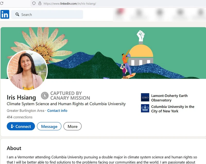Image resolution: width=206 pixels, height=164 pixels.
Task: Click the Message button
Action: (x=49, y=126)
